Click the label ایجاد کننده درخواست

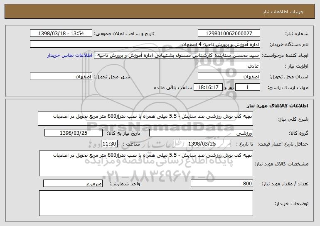(x=285, y=55)
